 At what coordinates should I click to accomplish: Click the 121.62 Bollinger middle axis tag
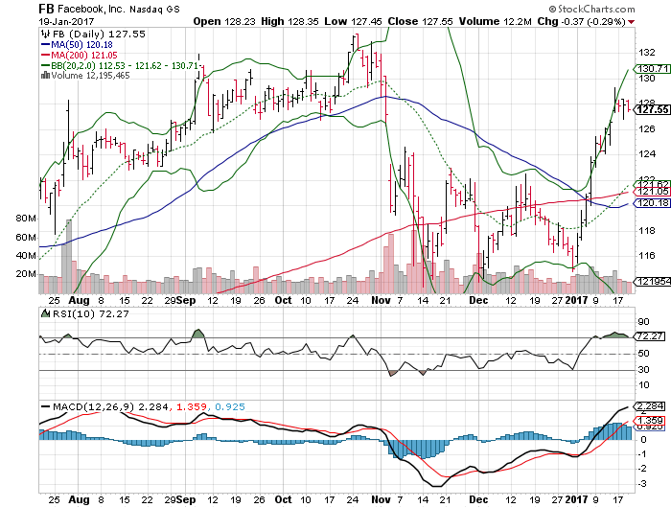(x=653, y=184)
